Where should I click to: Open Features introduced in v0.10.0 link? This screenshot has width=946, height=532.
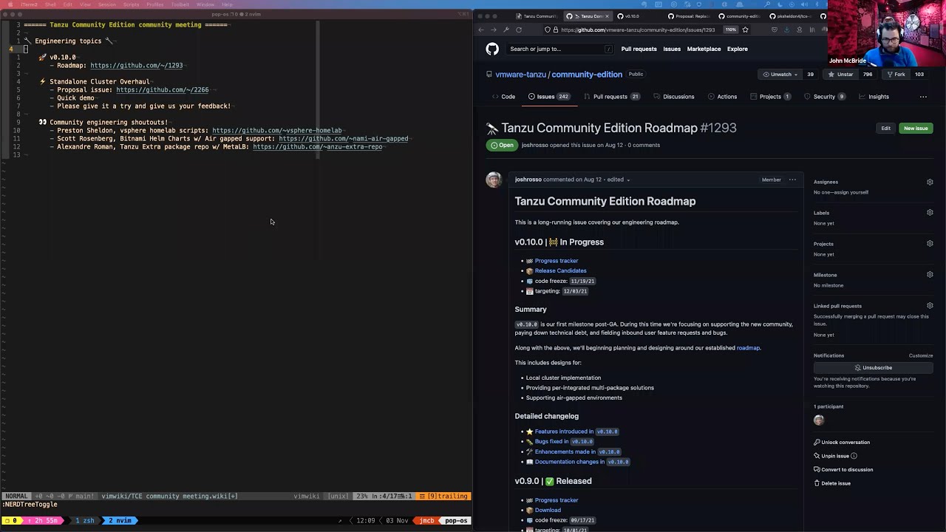(576, 432)
